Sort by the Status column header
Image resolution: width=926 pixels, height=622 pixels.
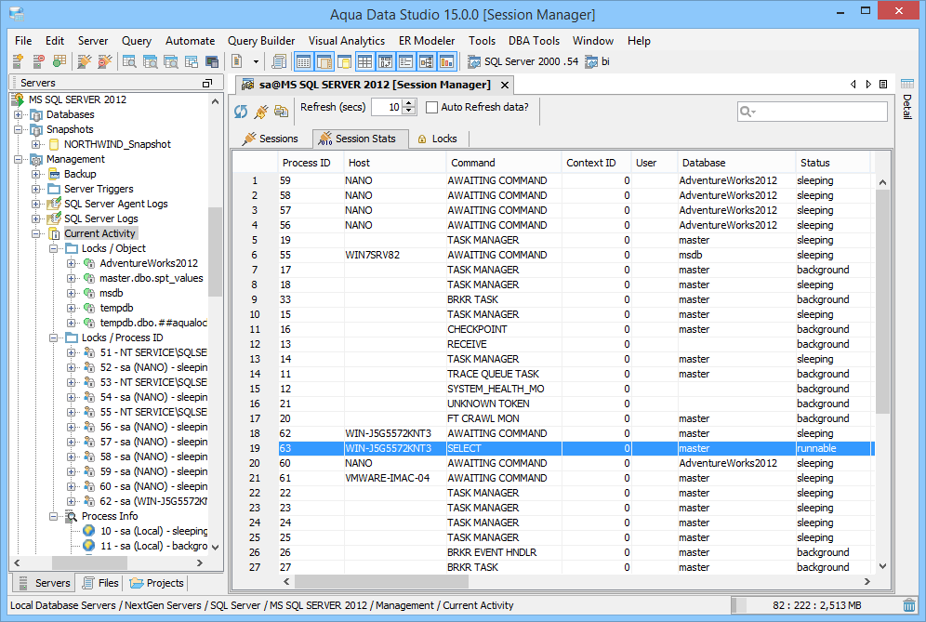pyautogui.click(x=833, y=163)
